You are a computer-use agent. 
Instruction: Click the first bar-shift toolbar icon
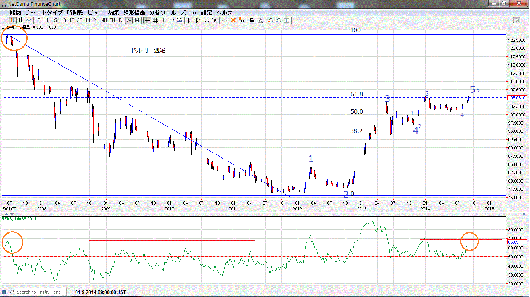pyautogui.click(x=190, y=20)
